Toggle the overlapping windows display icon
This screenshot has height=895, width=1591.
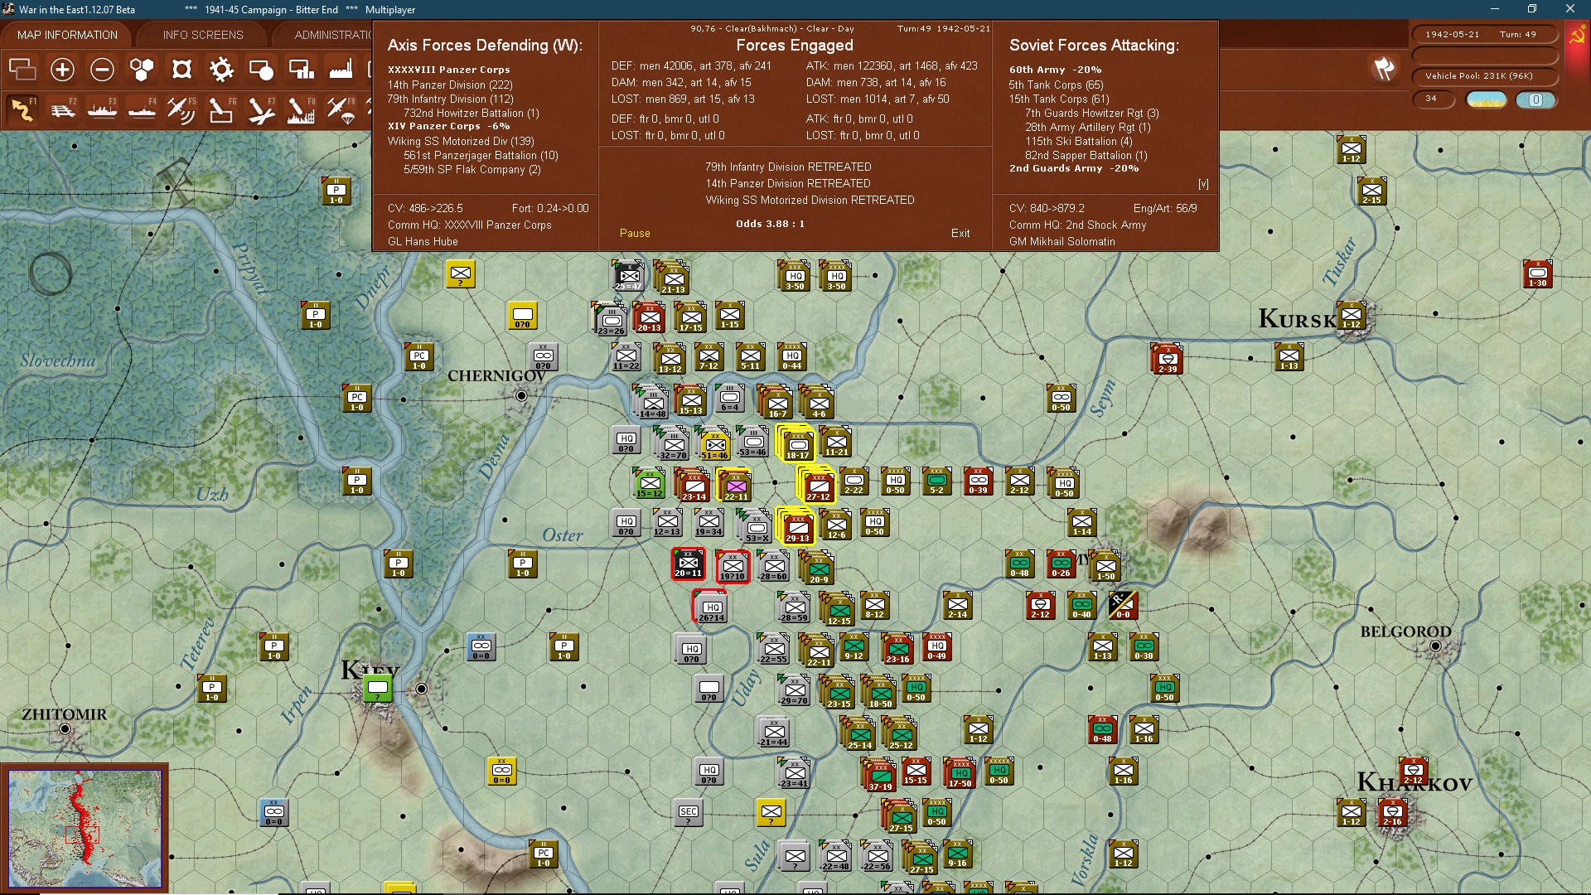coord(22,70)
